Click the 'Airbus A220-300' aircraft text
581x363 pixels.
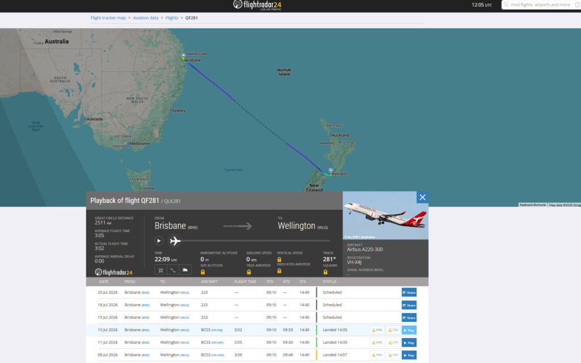tap(365, 250)
